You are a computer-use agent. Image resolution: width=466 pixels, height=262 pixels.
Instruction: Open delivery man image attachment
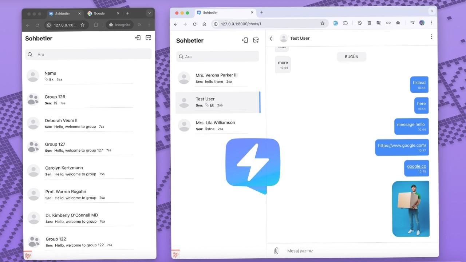coord(411,209)
